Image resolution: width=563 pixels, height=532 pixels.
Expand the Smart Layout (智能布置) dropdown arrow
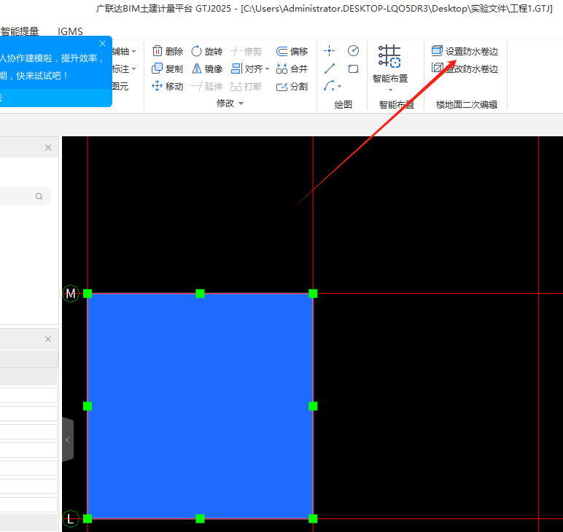[390, 90]
